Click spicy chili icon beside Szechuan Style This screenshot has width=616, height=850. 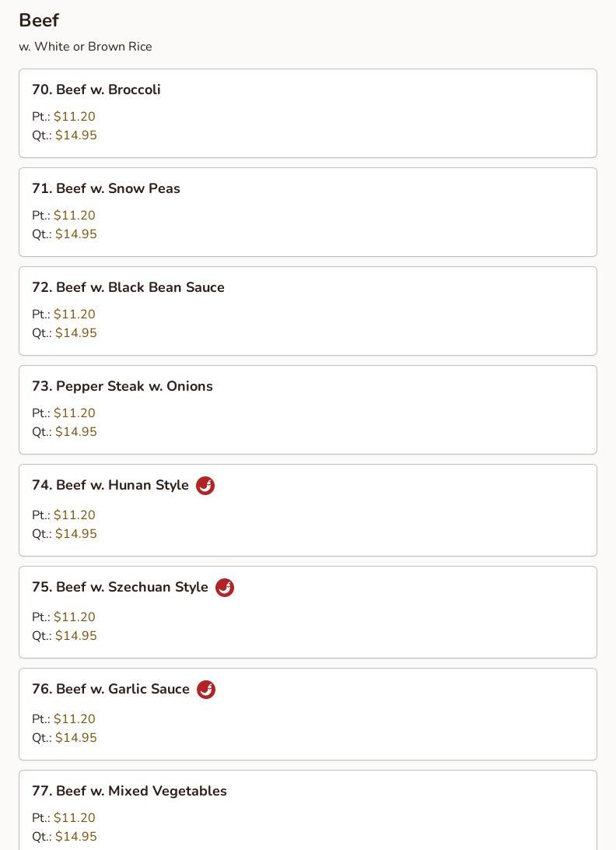[225, 587]
